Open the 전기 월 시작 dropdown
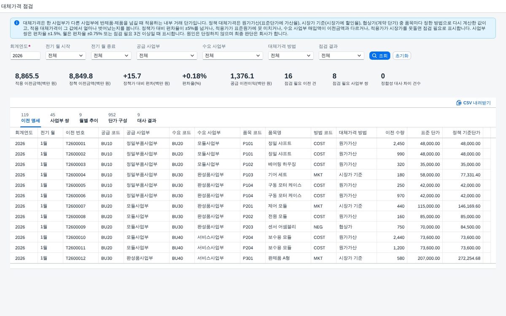 pyautogui.click(x=65, y=56)
